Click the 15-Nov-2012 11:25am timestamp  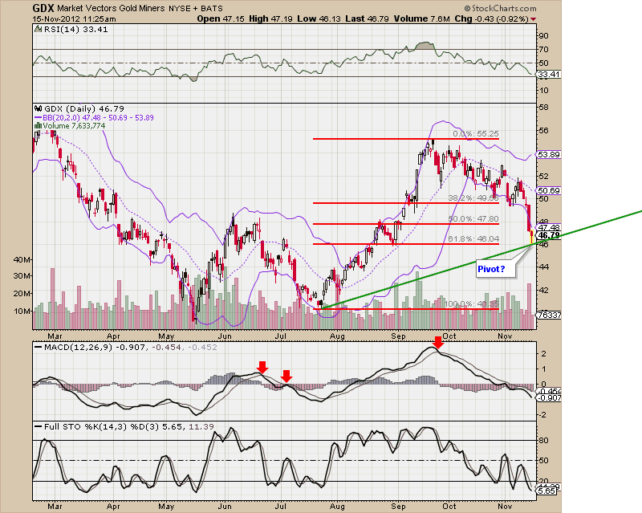point(74,18)
